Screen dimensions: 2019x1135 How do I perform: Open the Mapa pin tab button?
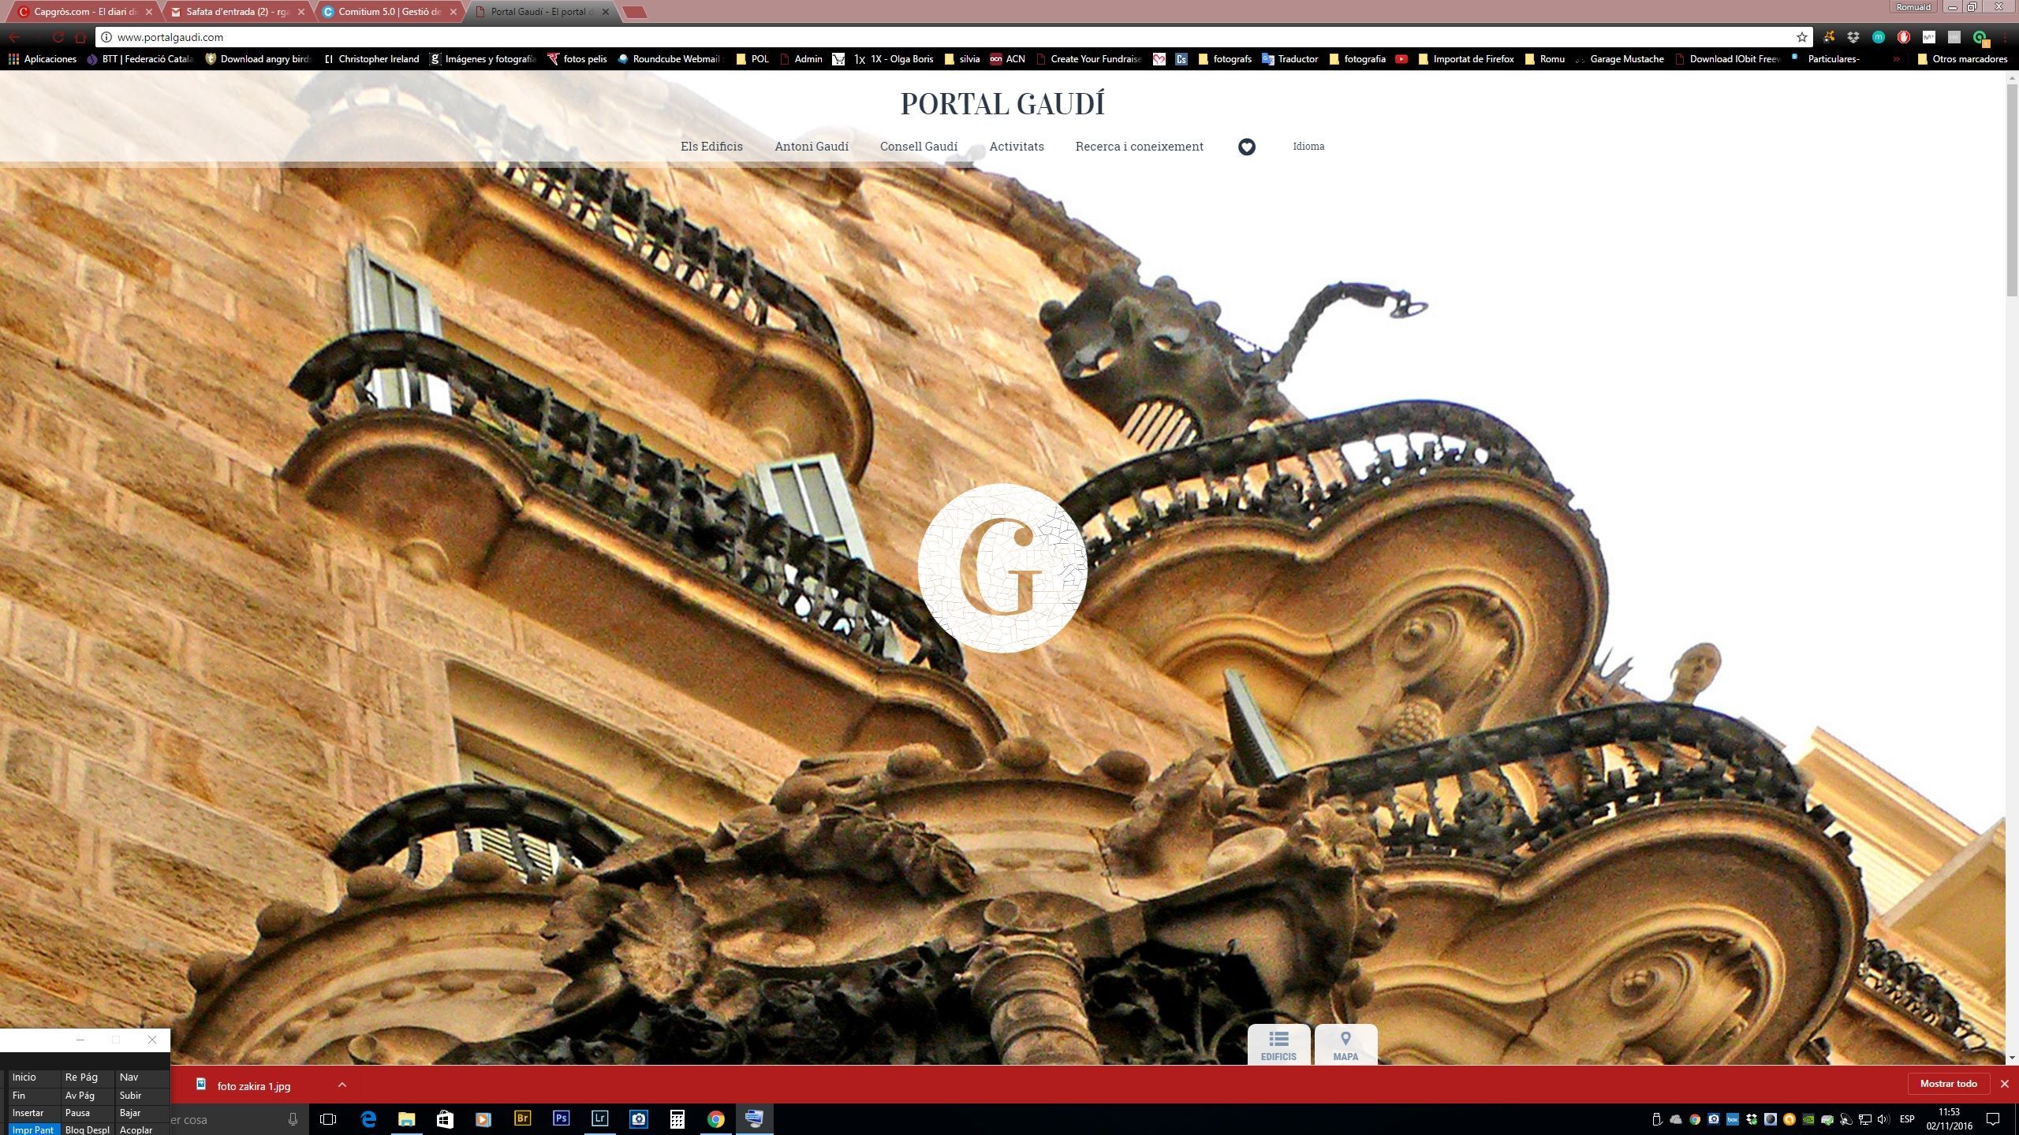tap(1345, 1045)
